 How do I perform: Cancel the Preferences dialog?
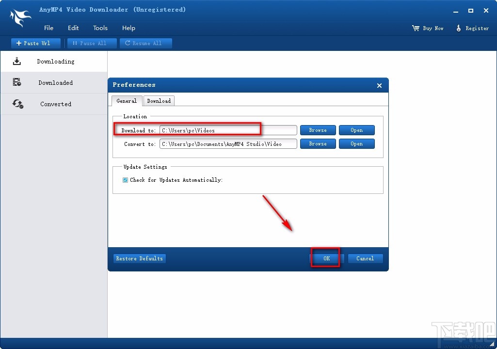[x=365, y=258]
